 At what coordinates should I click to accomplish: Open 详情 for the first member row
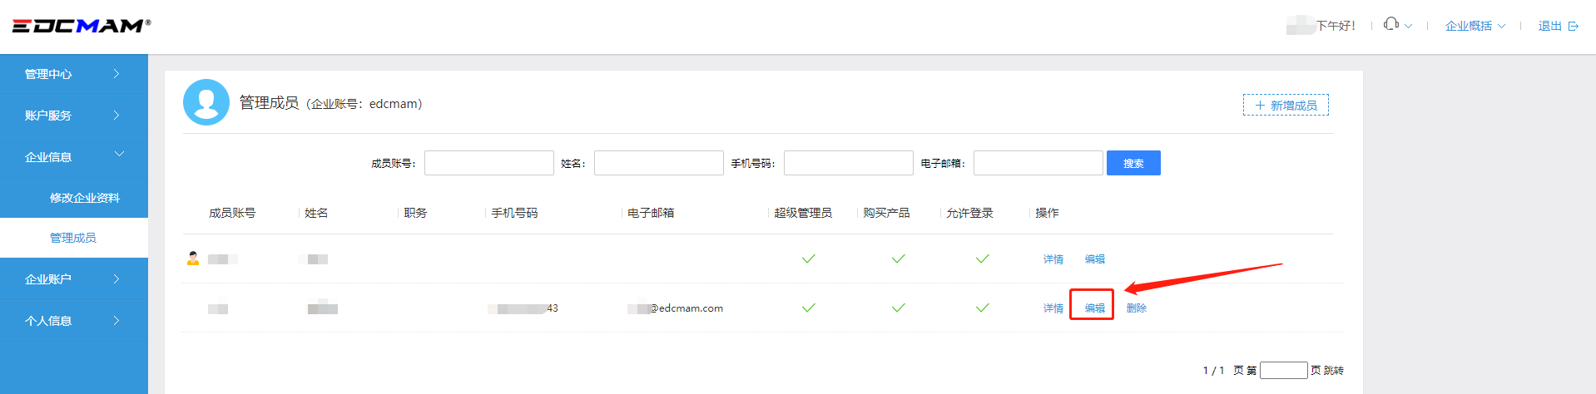[1053, 259]
